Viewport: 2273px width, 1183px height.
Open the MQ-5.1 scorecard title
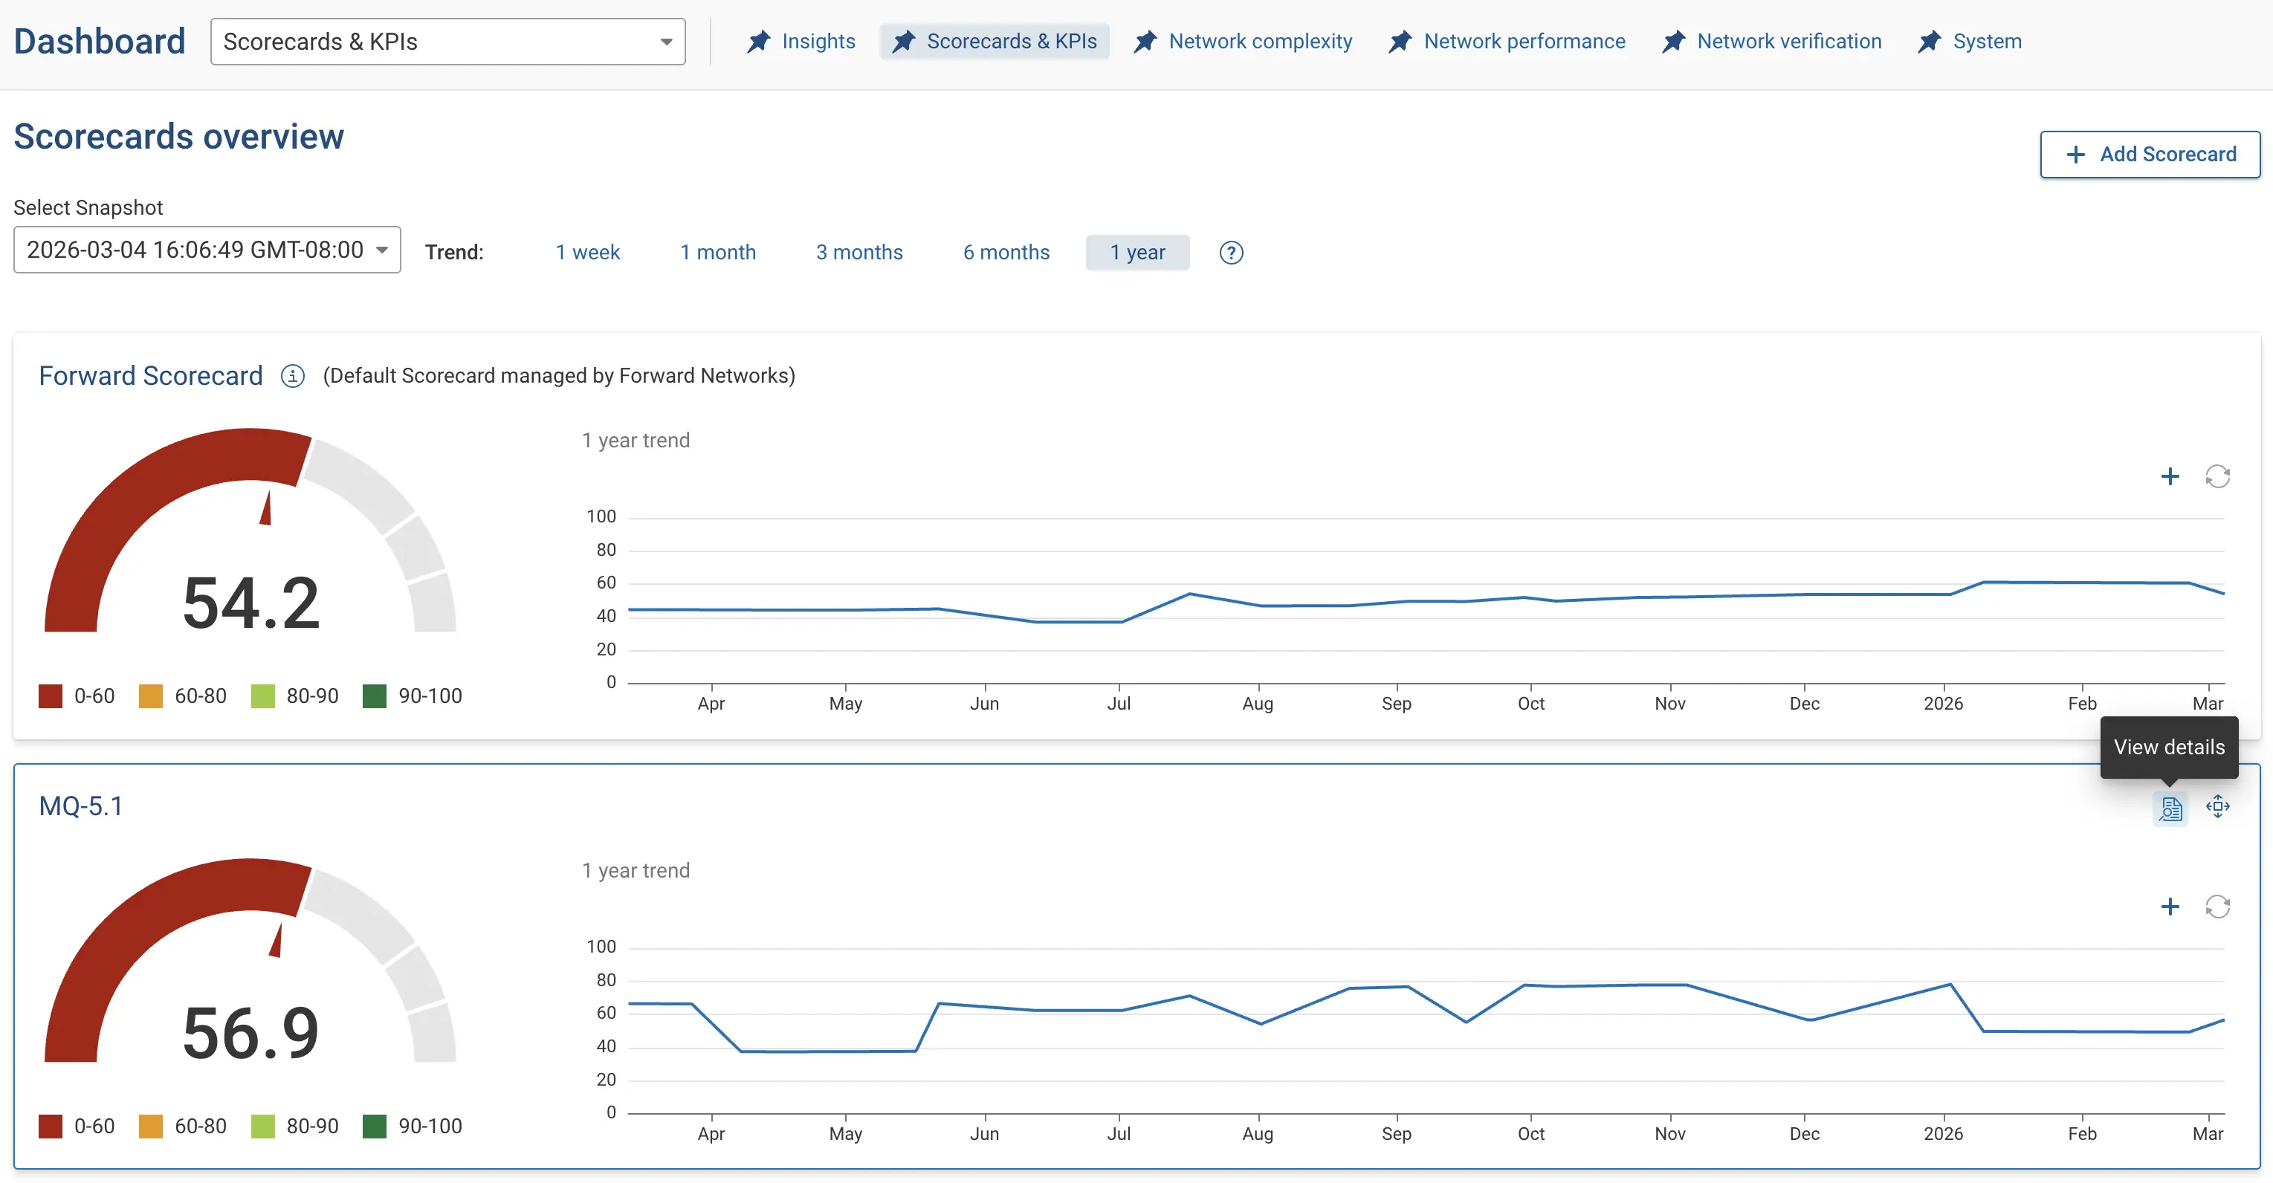tap(81, 806)
